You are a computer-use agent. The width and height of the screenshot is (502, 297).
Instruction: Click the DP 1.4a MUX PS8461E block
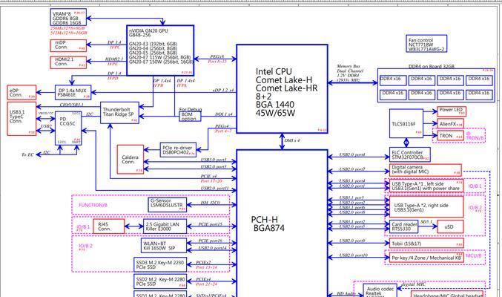(x=73, y=92)
